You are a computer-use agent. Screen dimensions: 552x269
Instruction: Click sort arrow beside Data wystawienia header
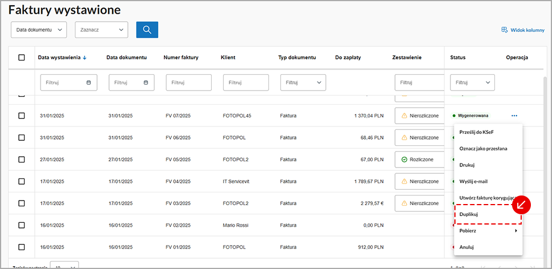tap(85, 58)
